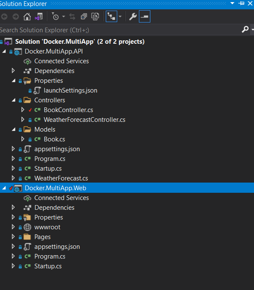Collapse Docker.MultiApp.API project node
Viewport: 254px width, 290px height.
coord(4,51)
